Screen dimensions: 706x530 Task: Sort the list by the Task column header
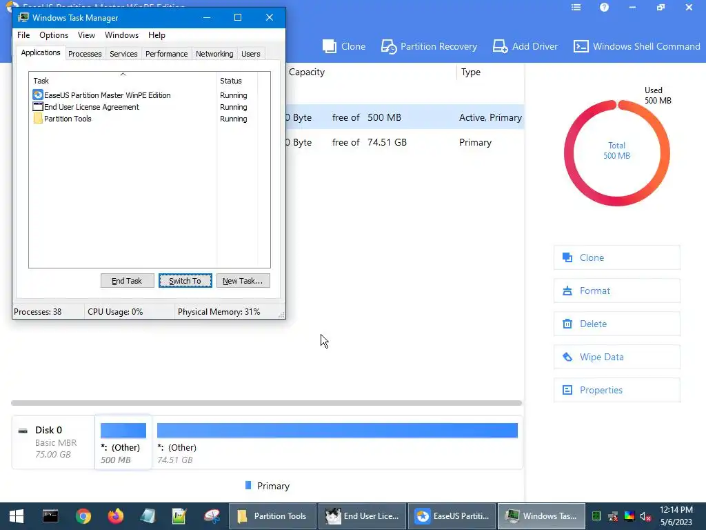[x=123, y=81]
